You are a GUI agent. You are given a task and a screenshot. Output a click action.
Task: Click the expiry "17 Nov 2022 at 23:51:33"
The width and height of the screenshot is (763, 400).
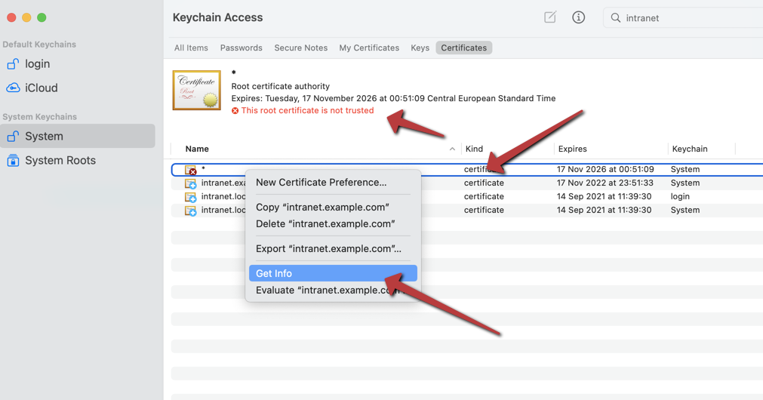tap(605, 183)
